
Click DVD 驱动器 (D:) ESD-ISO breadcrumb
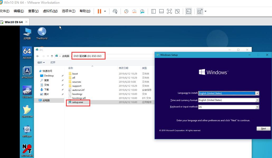click(87, 56)
